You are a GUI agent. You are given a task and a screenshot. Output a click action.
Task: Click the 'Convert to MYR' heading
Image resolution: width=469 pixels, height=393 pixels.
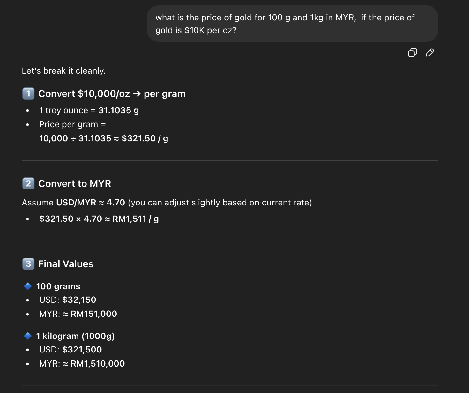(x=75, y=184)
